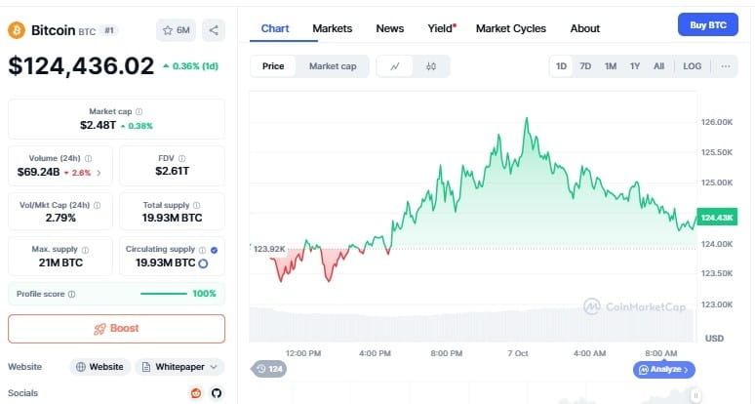Toggle the chart to Market cap
The image size is (755, 404).
[333, 66]
